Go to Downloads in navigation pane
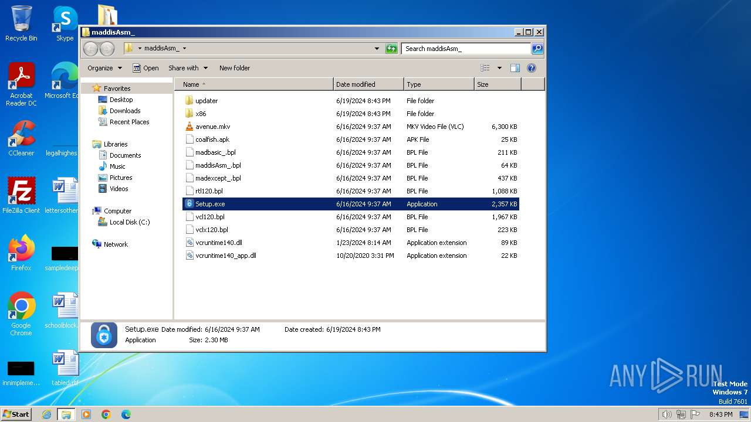 coord(125,111)
